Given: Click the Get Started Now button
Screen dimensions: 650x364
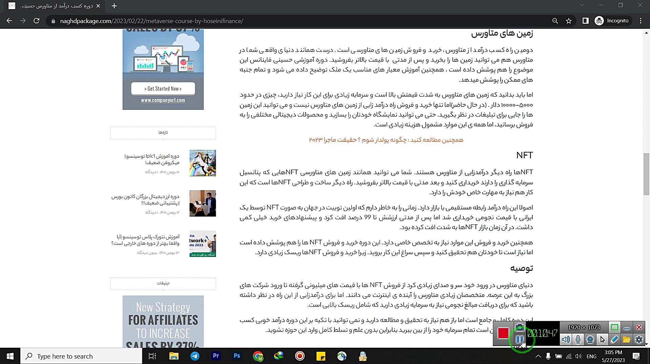Looking at the screenshot, I should click(163, 88).
